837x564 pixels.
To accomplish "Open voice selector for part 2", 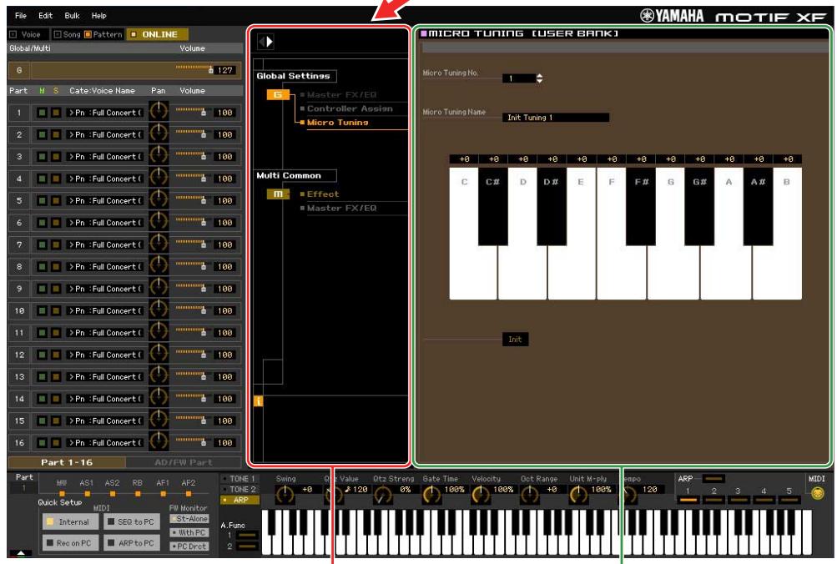I will pos(104,134).
